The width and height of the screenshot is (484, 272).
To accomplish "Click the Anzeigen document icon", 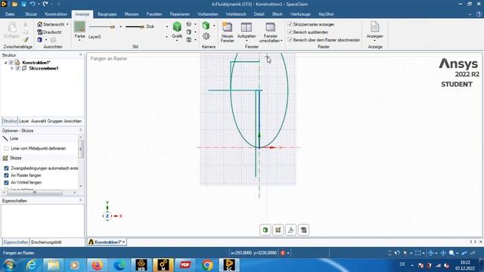I will coord(375,27).
